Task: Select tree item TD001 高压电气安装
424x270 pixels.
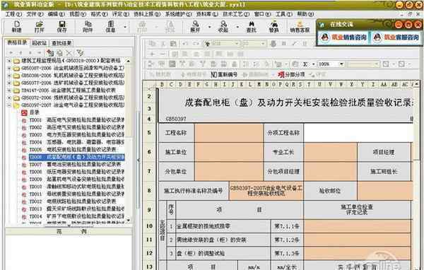Action: (x=77, y=120)
